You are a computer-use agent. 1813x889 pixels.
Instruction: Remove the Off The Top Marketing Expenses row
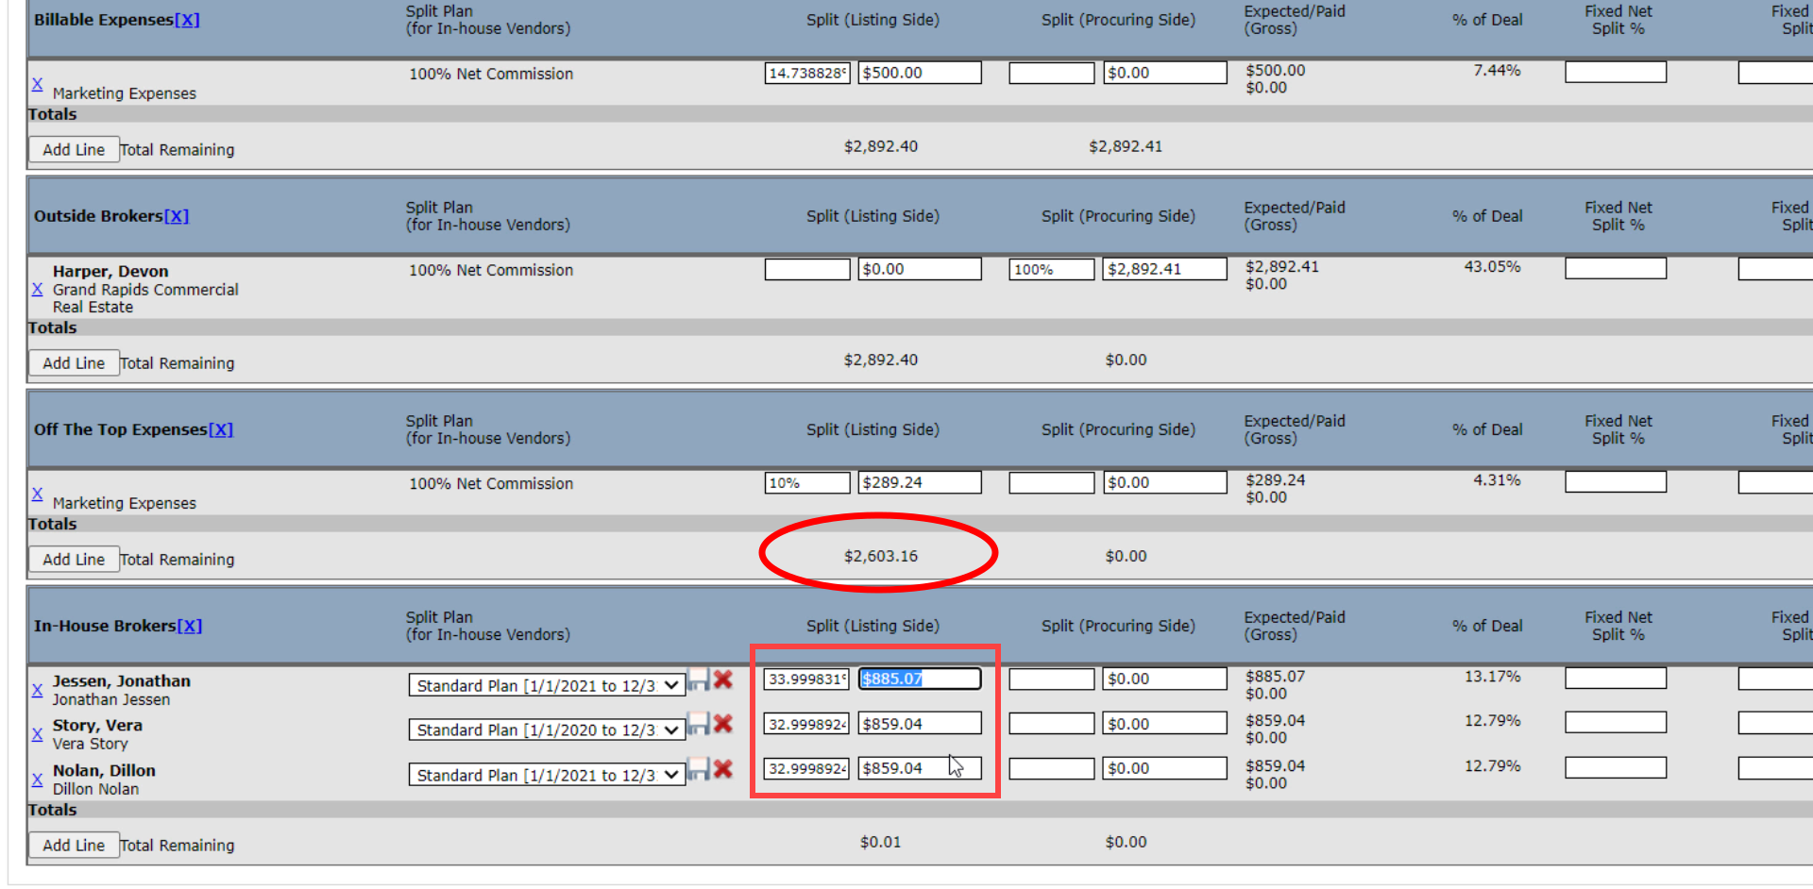pyautogui.click(x=37, y=494)
